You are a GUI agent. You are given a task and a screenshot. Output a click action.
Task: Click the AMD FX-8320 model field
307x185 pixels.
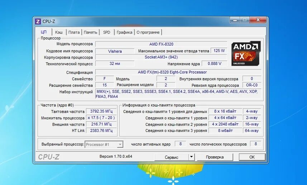point(161,44)
